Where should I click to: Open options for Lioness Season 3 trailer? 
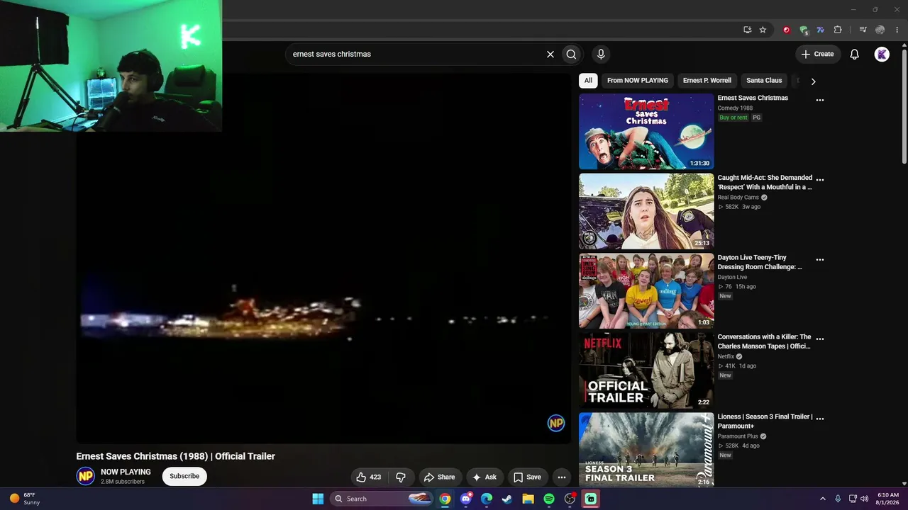(x=820, y=419)
